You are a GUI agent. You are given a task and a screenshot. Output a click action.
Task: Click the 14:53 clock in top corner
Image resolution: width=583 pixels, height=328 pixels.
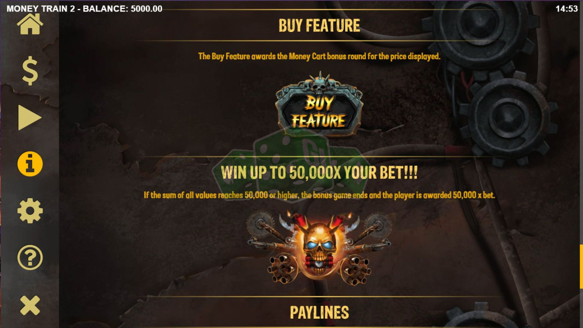click(567, 9)
